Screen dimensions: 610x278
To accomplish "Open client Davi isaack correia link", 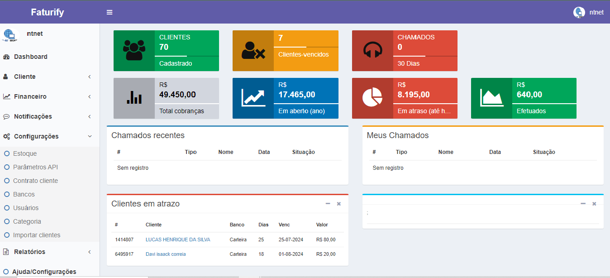I will pos(166,254).
